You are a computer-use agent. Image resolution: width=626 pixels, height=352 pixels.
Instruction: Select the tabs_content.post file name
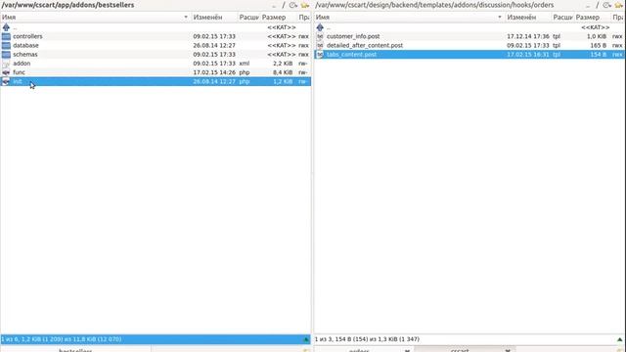(351, 55)
